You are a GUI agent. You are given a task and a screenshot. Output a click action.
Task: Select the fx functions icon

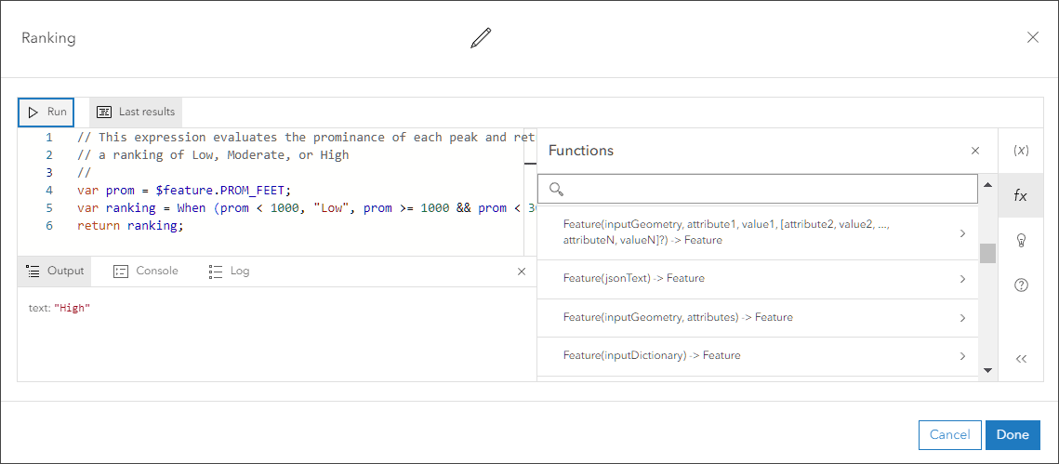click(1021, 195)
